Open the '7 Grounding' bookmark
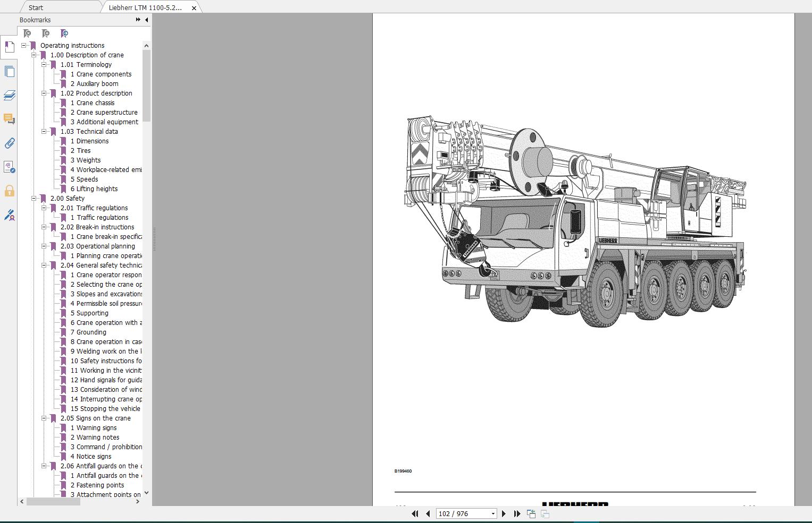 point(89,332)
